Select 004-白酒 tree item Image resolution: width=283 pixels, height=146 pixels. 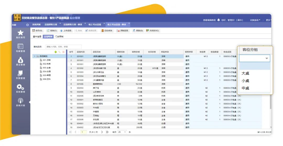pos(47,71)
